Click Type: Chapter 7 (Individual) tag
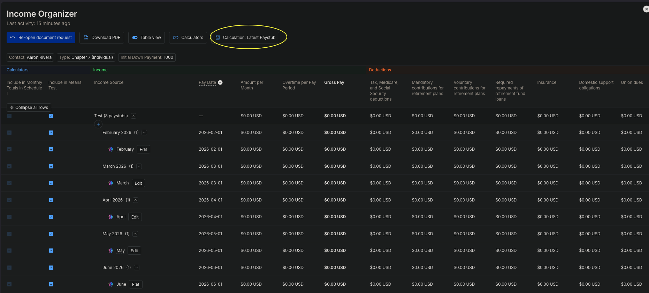Screen dimensions: 649x293 [x=86, y=57]
